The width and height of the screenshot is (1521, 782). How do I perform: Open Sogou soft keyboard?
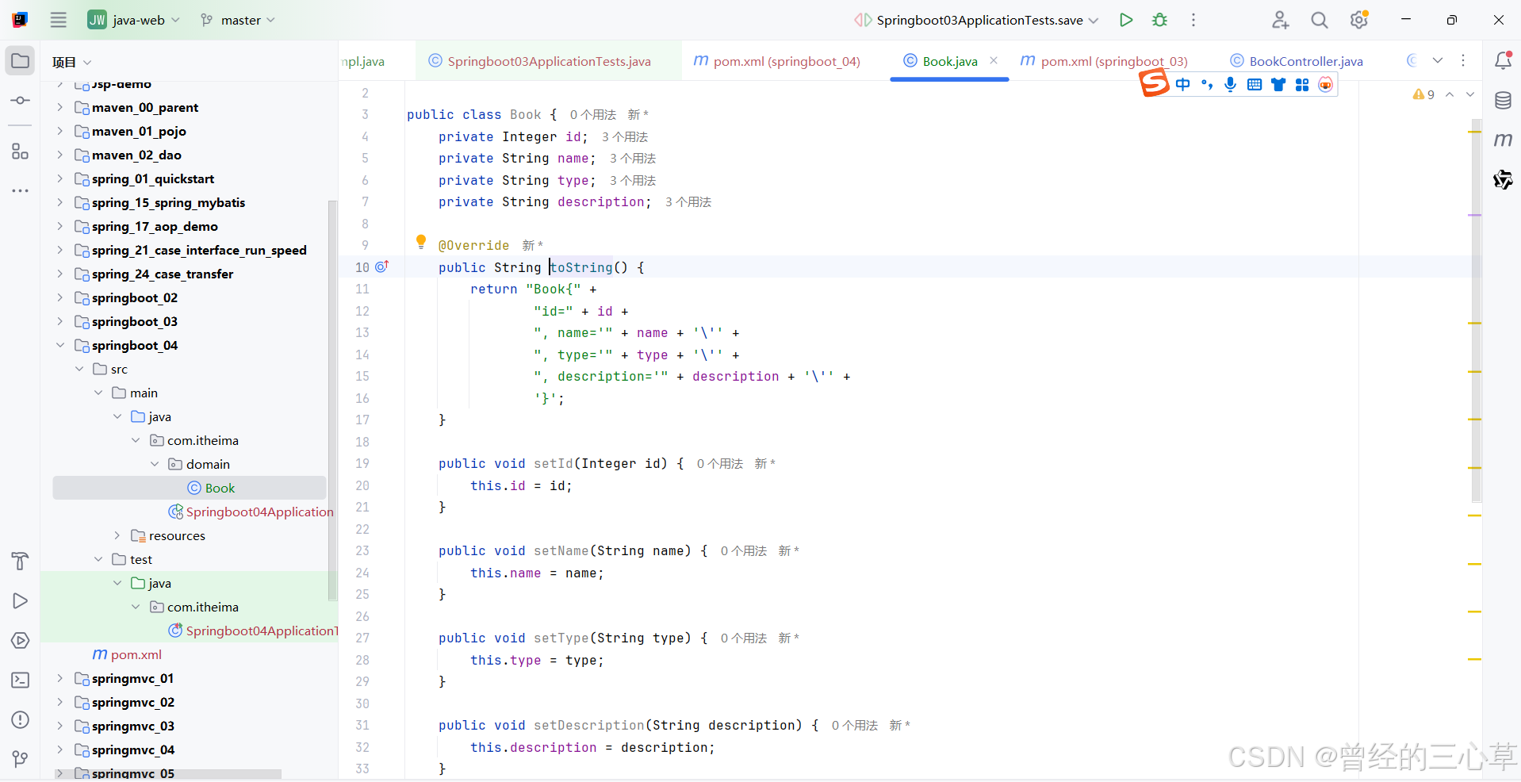1255,84
